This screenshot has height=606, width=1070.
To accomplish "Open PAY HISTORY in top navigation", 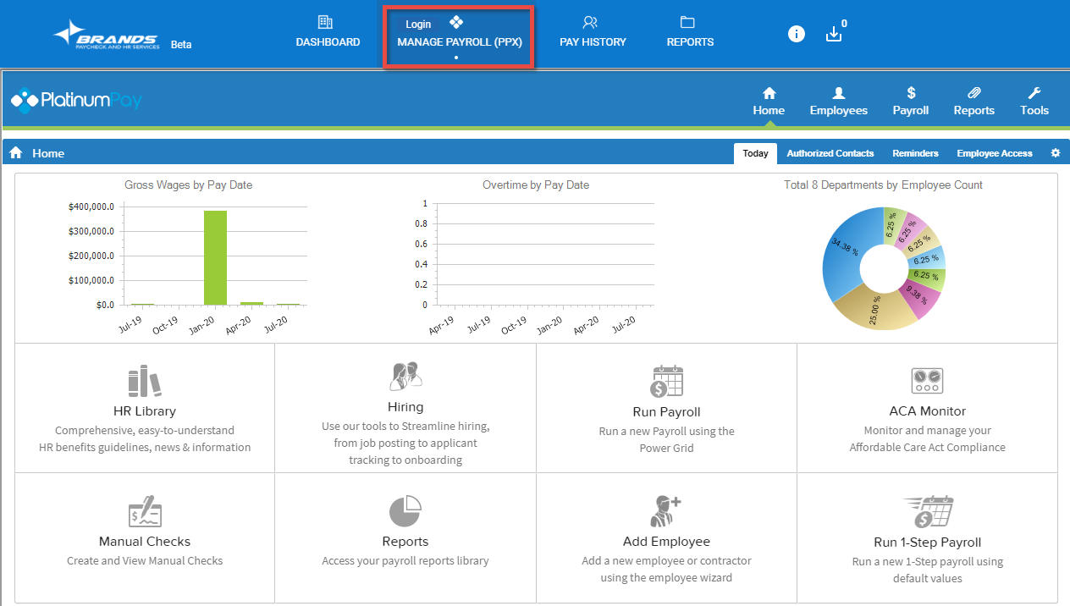I will pos(593,41).
